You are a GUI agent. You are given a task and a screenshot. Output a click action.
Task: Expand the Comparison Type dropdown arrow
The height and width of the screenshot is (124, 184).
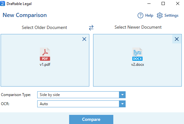pos(122,95)
